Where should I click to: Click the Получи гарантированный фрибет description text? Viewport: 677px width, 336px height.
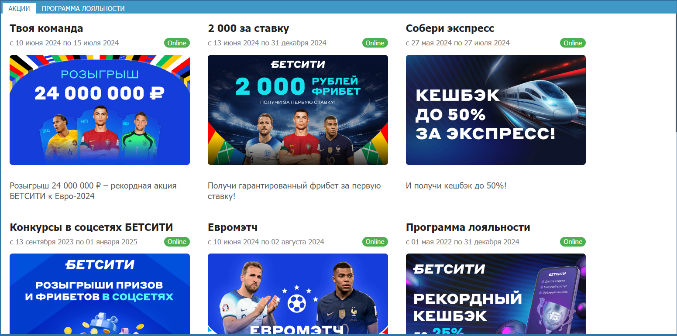[294, 191]
